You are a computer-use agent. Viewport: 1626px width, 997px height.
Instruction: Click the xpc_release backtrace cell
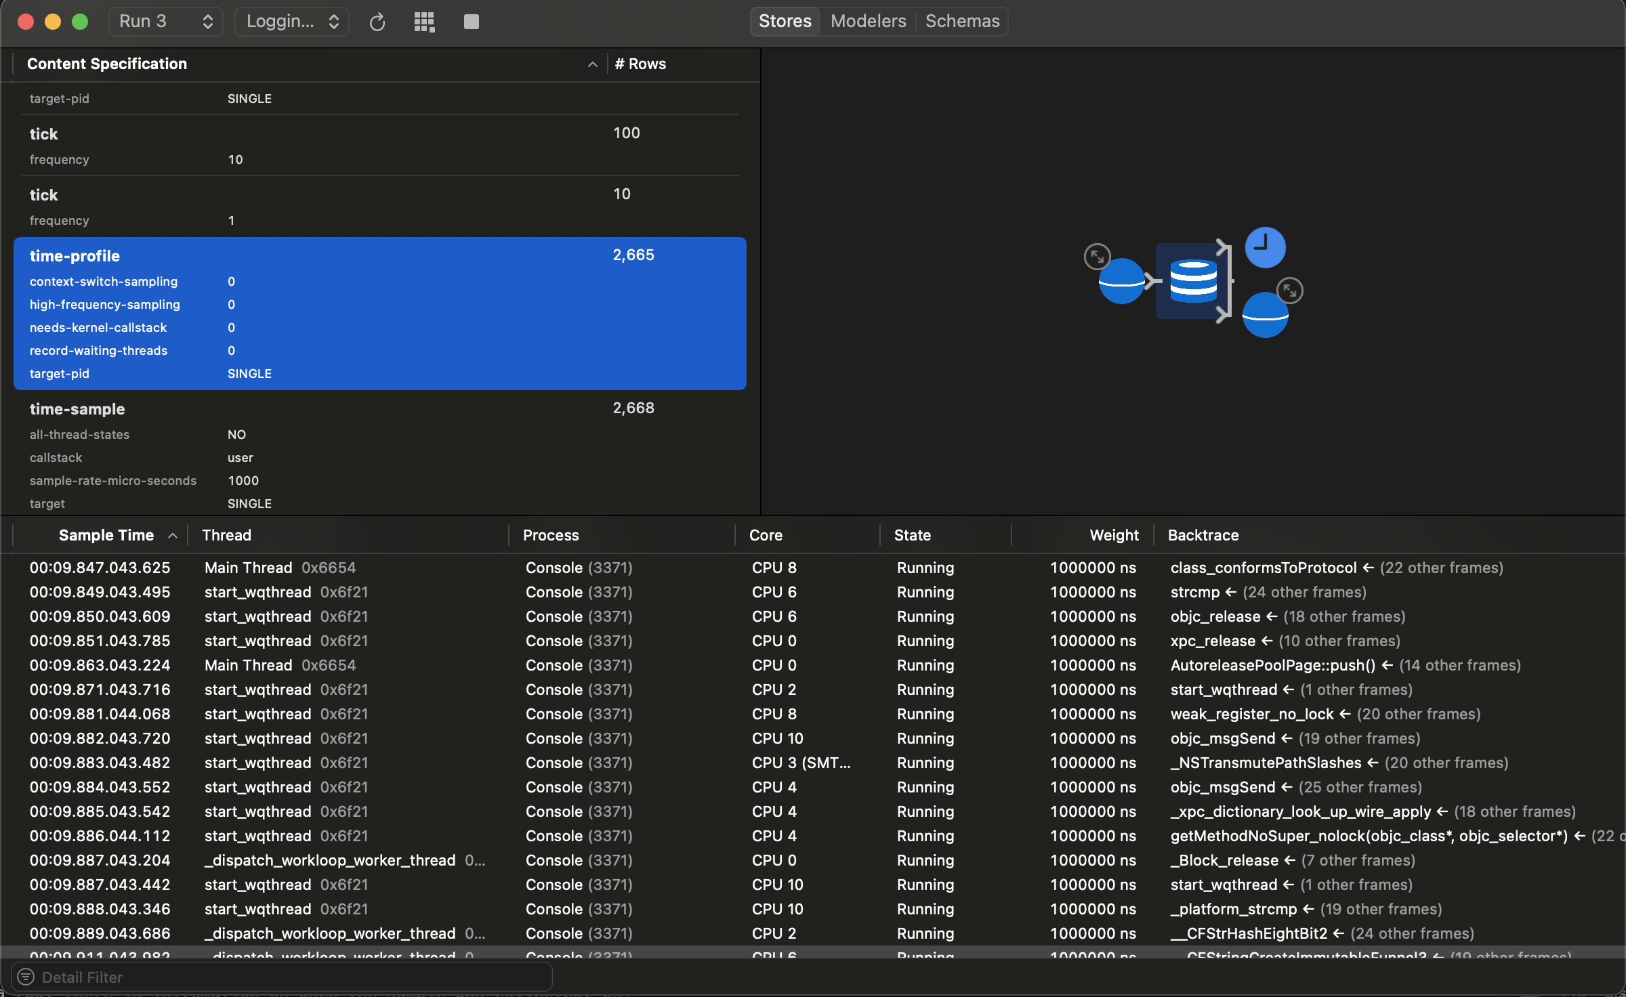(1285, 641)
